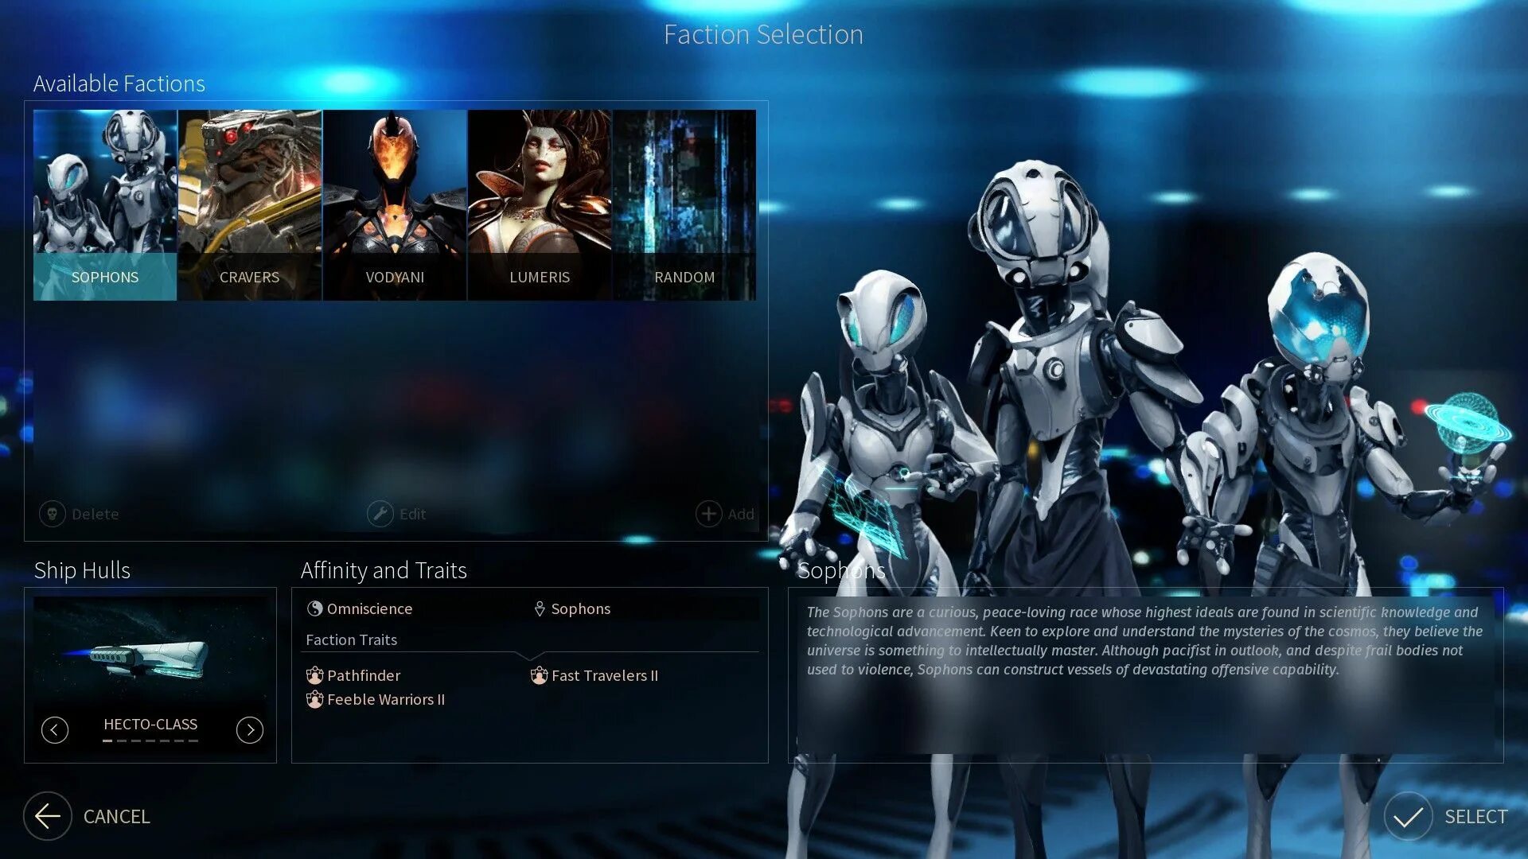Toggle the Pathfinder trait selection
Screen dimensions: 1528x859
(353, 675)
